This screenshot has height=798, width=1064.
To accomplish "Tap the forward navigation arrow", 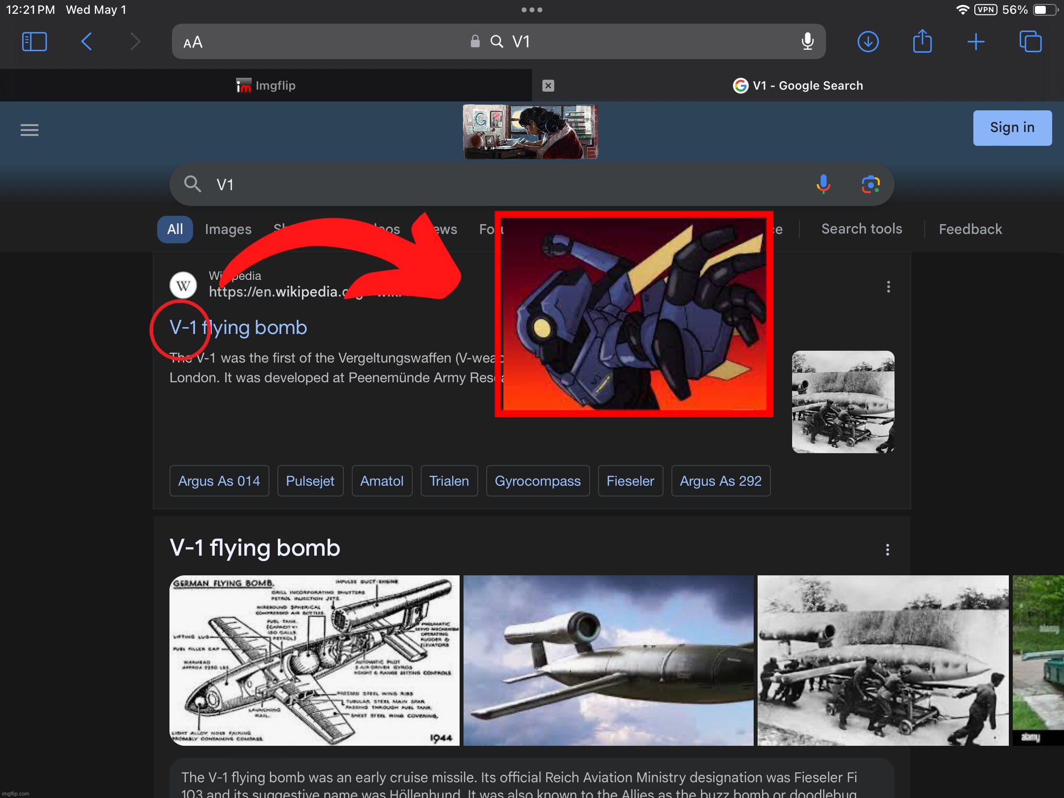I will point(135,42).
